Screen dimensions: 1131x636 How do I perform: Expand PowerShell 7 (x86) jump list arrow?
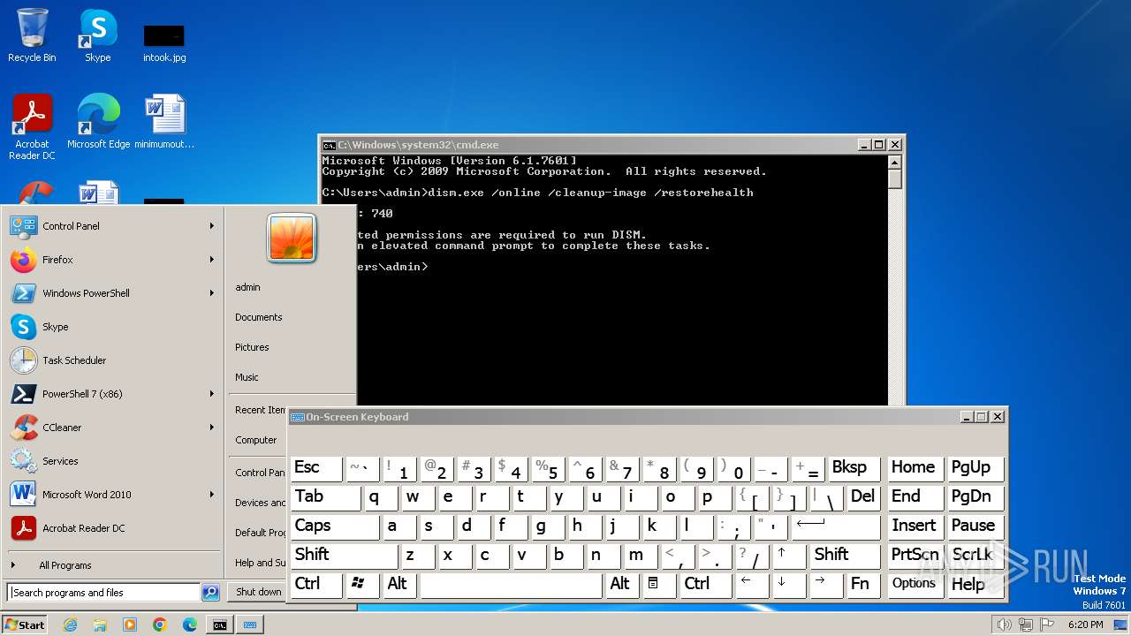[x=212, y=394]
